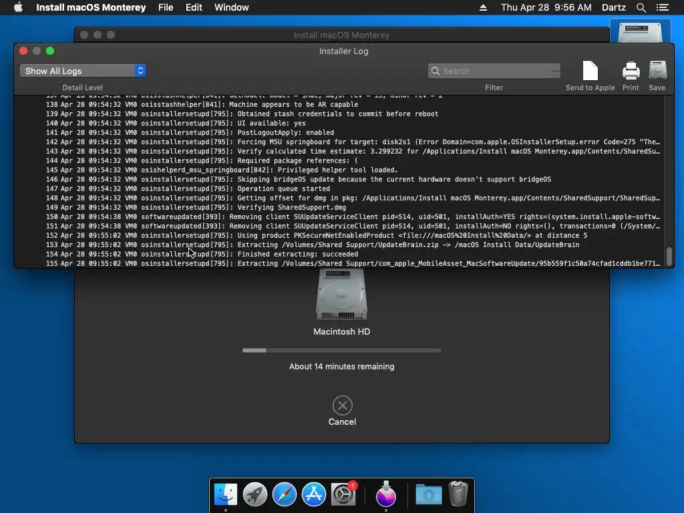Viewport: 684px width, 513px height.
Task: Click About 14 minutes remaining text
Action: pyautogui.click(x=341, y=367)
